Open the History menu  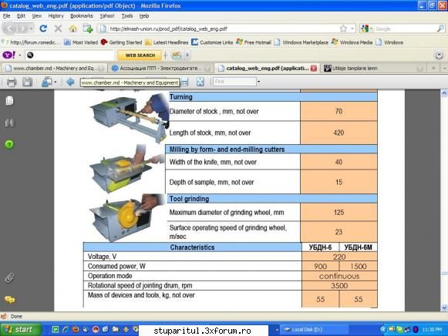coord(56,16)
